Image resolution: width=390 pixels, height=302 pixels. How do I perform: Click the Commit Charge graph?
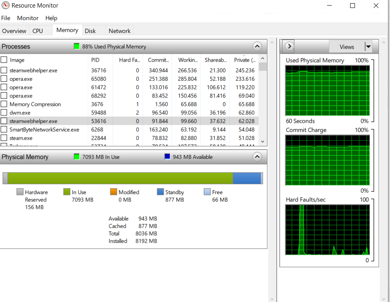327,160
